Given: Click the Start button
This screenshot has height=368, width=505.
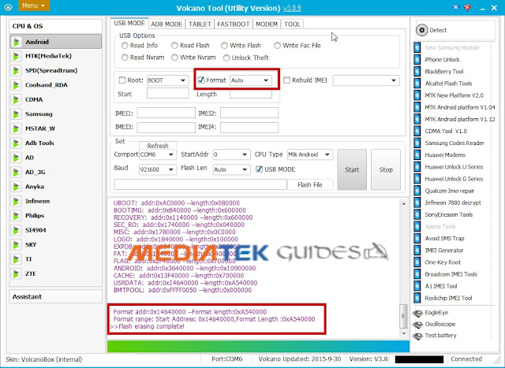Looking at the screenshot, I should [352, 169].
